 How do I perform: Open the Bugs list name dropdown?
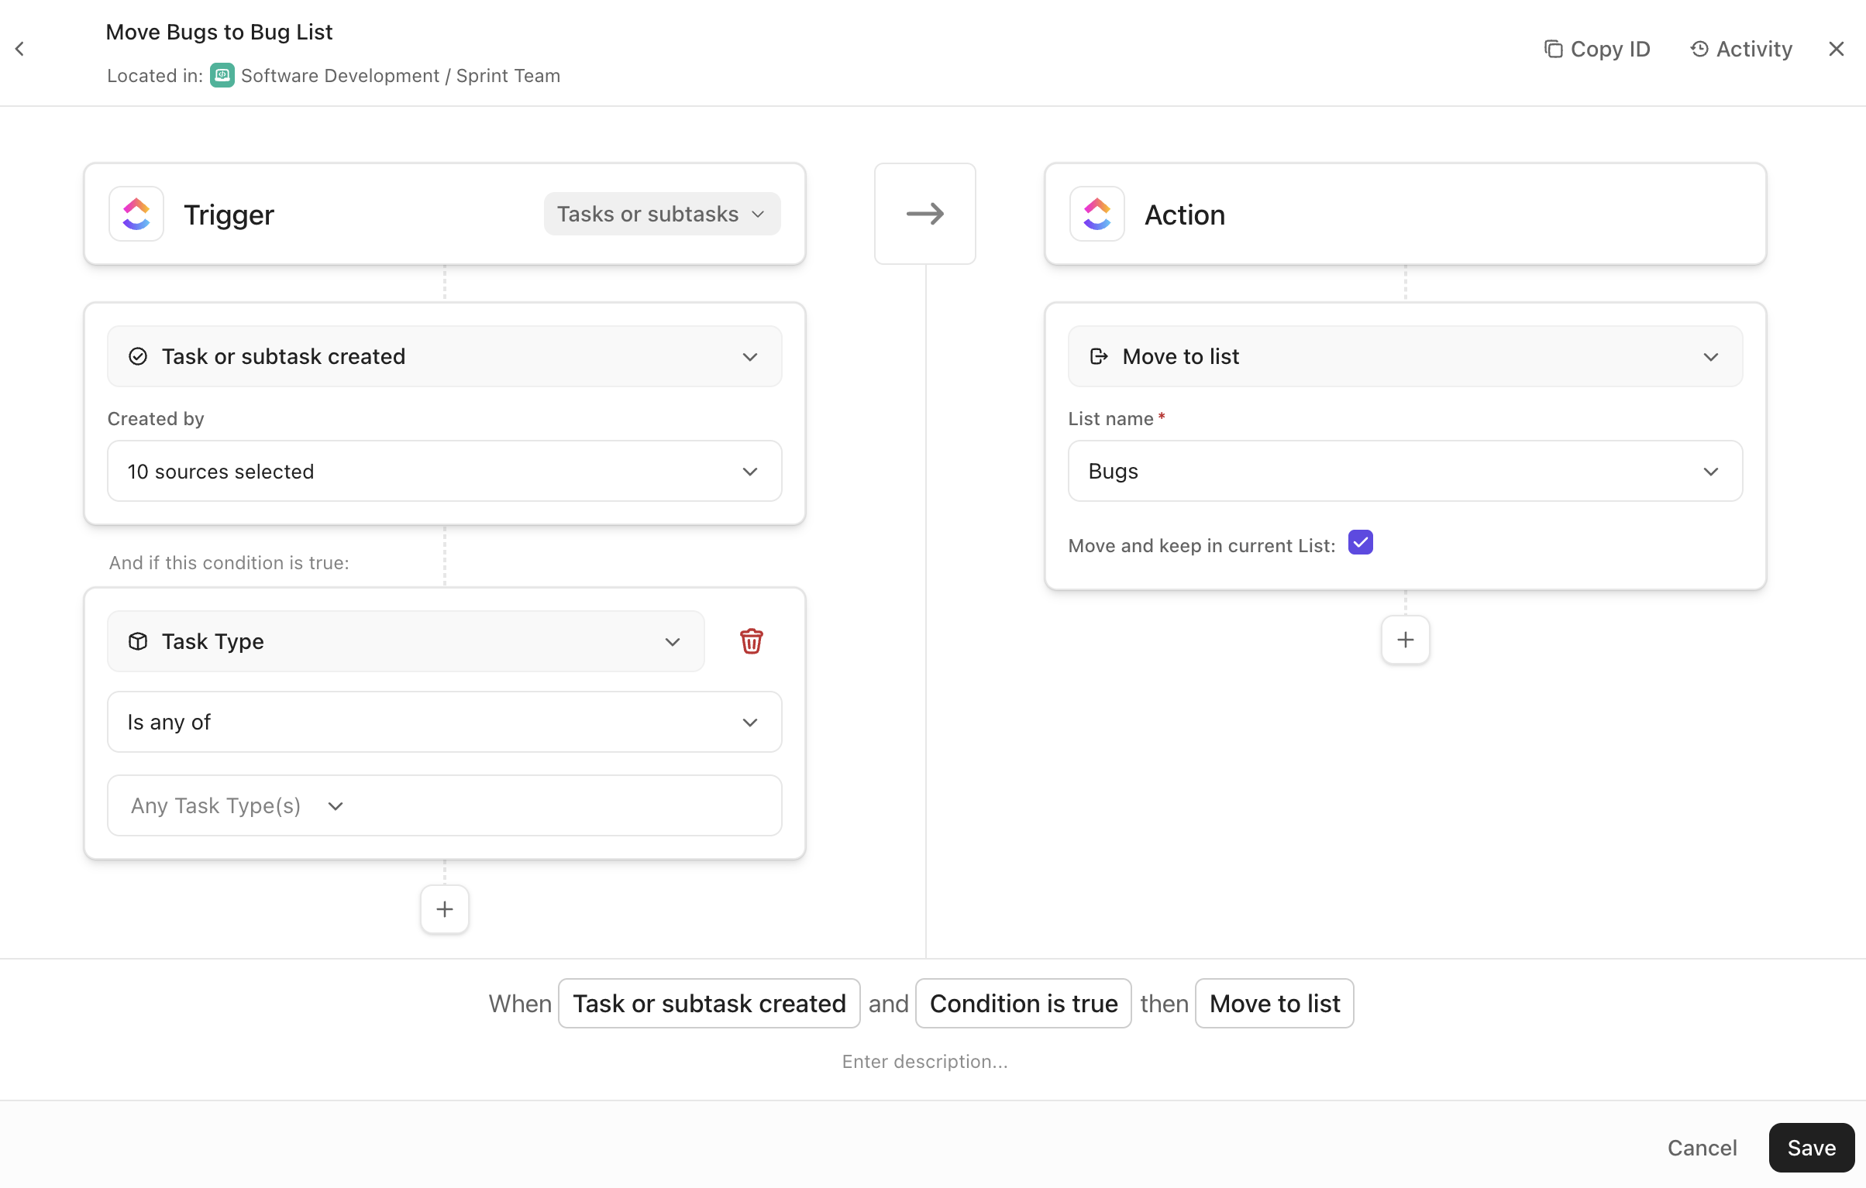[1405, 471]
